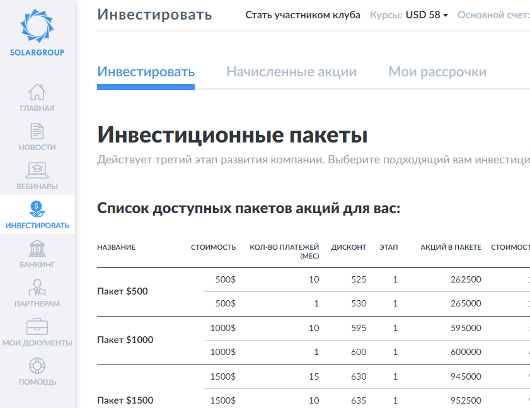Select the Пакет $500 row name
This screenshot has width=530, height=408.
click(122, 292)
